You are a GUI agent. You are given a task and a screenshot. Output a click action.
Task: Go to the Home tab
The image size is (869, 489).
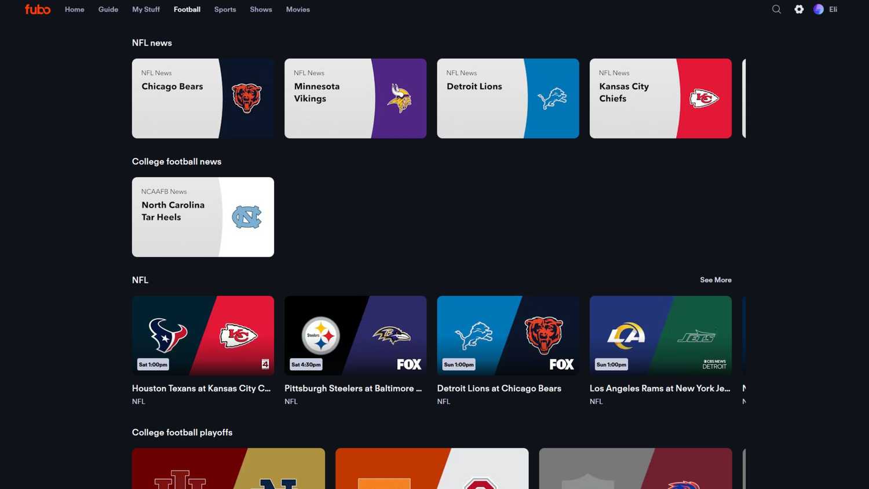pyautogui.click(x=74, y=9)
